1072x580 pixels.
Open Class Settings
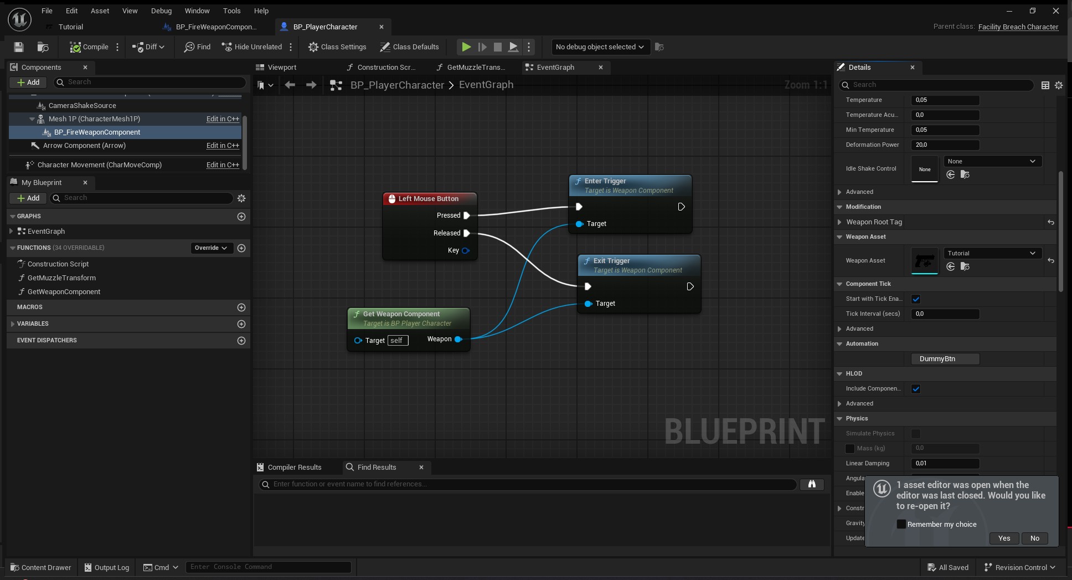pyautogui.click(x=337, y=47)
